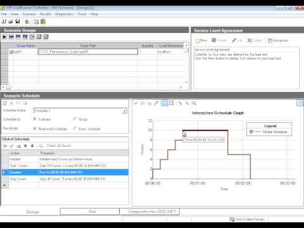Click the Delete button in Service Level Agreement
This screenshot has width=304, height=228.
(x=255, y=41)
